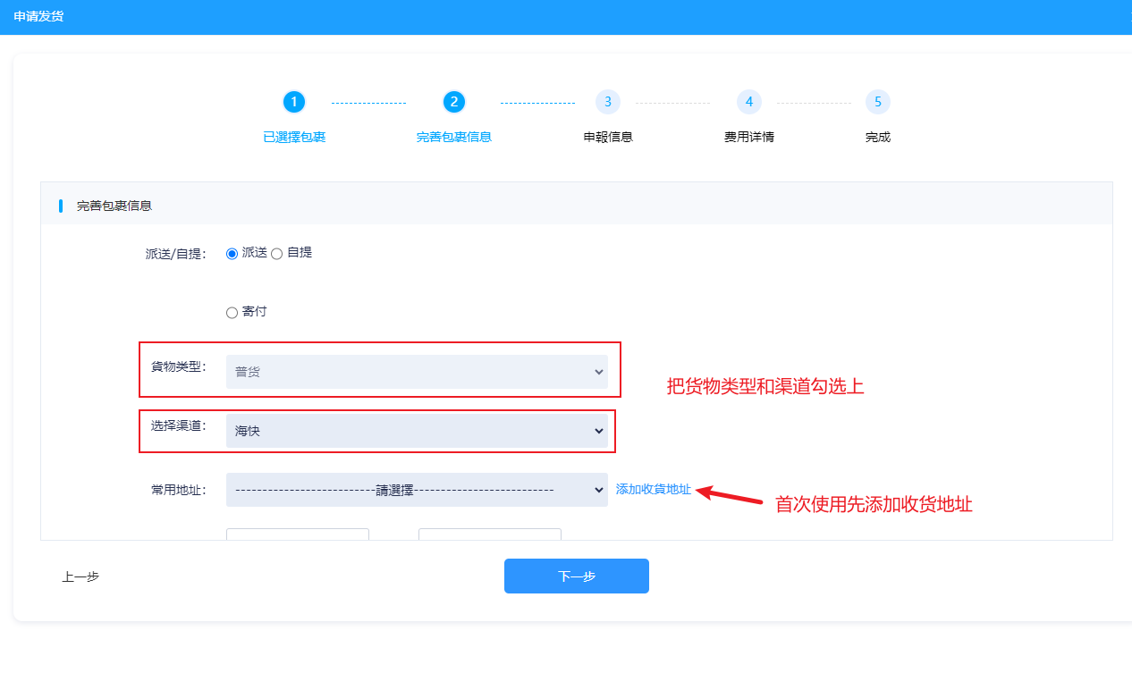Select the step 3 circle icon
This screenshot has width=1132, height=690.
(x=608, y=102)
